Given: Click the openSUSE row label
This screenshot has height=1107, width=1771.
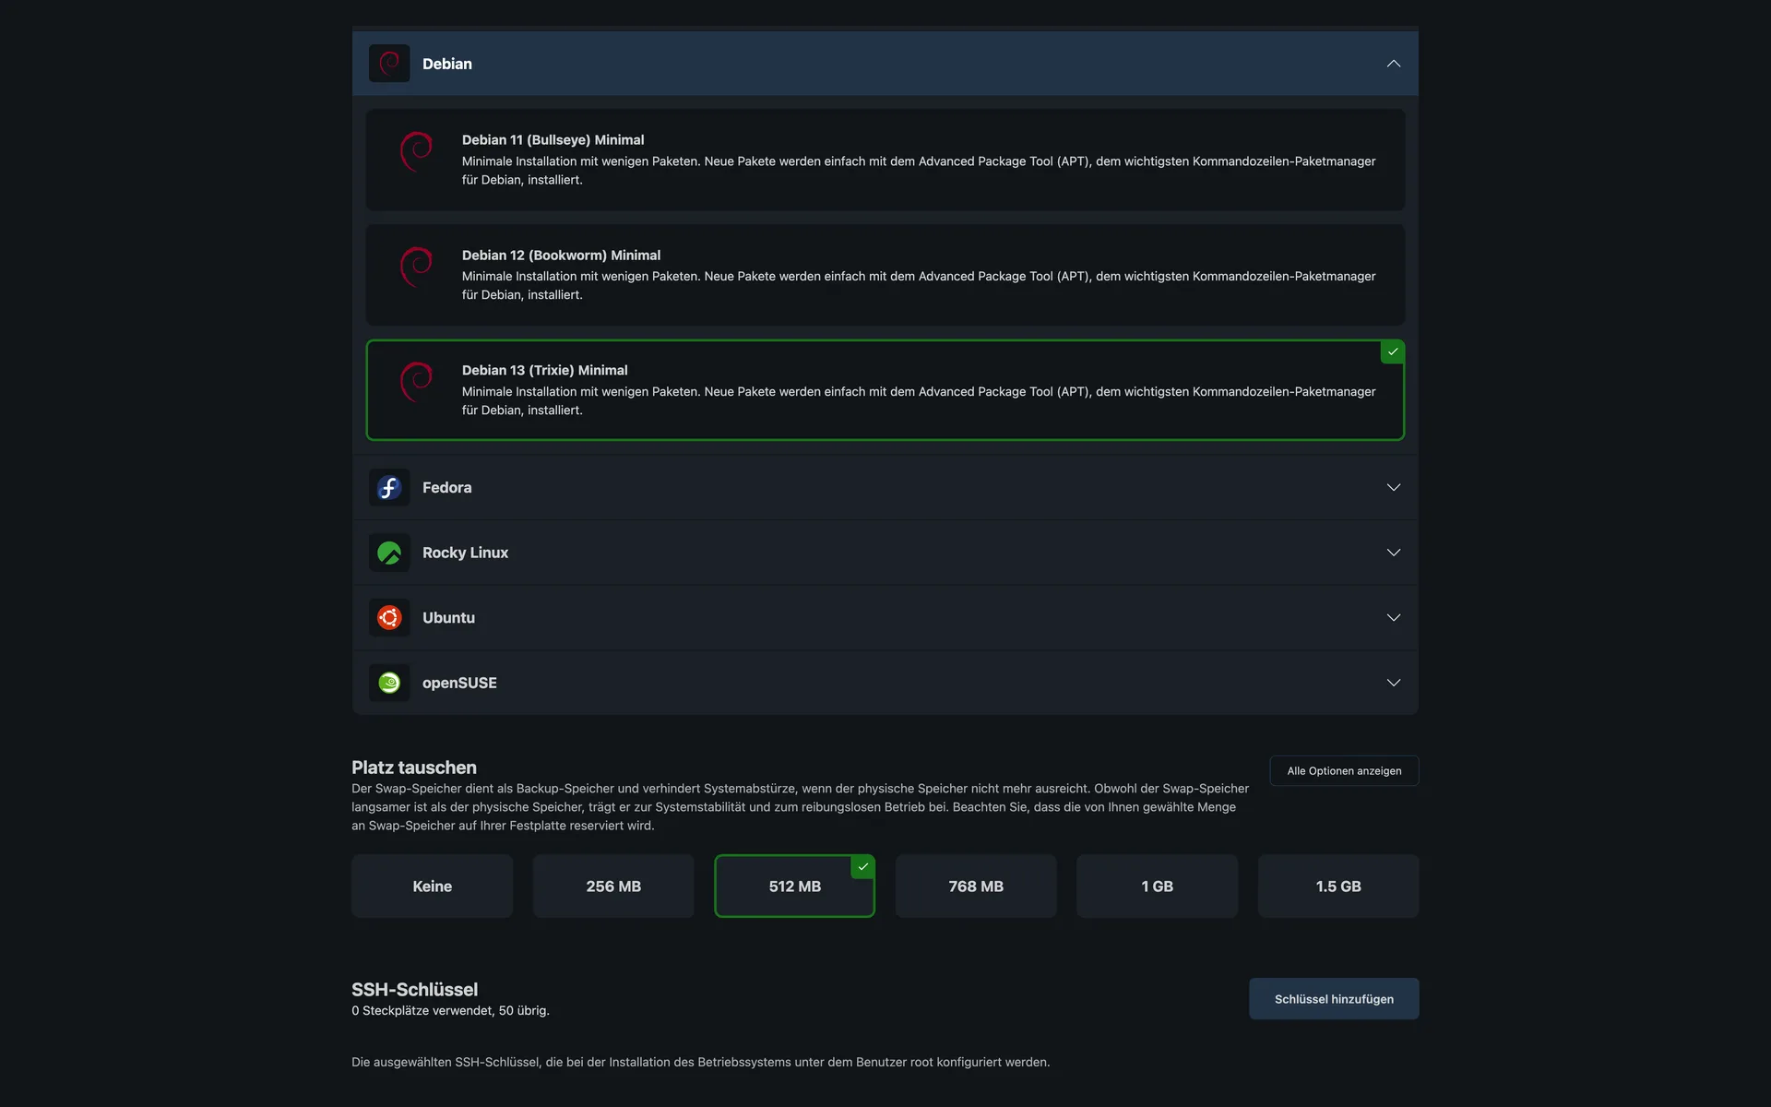Looking at the screenshot, I should coord(459,683).
